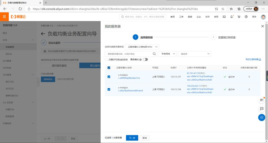The width and height of the screenshot is (268, 143).
Task: Collapse the 日志管理 sidebar section
Action: [33, 75]
